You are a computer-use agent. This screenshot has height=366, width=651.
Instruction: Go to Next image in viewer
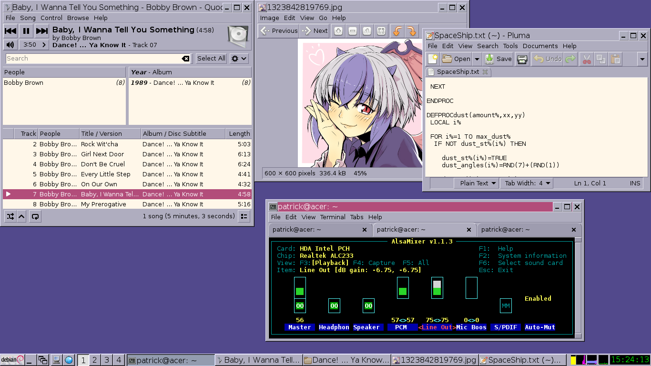click(x=315, y=30)
